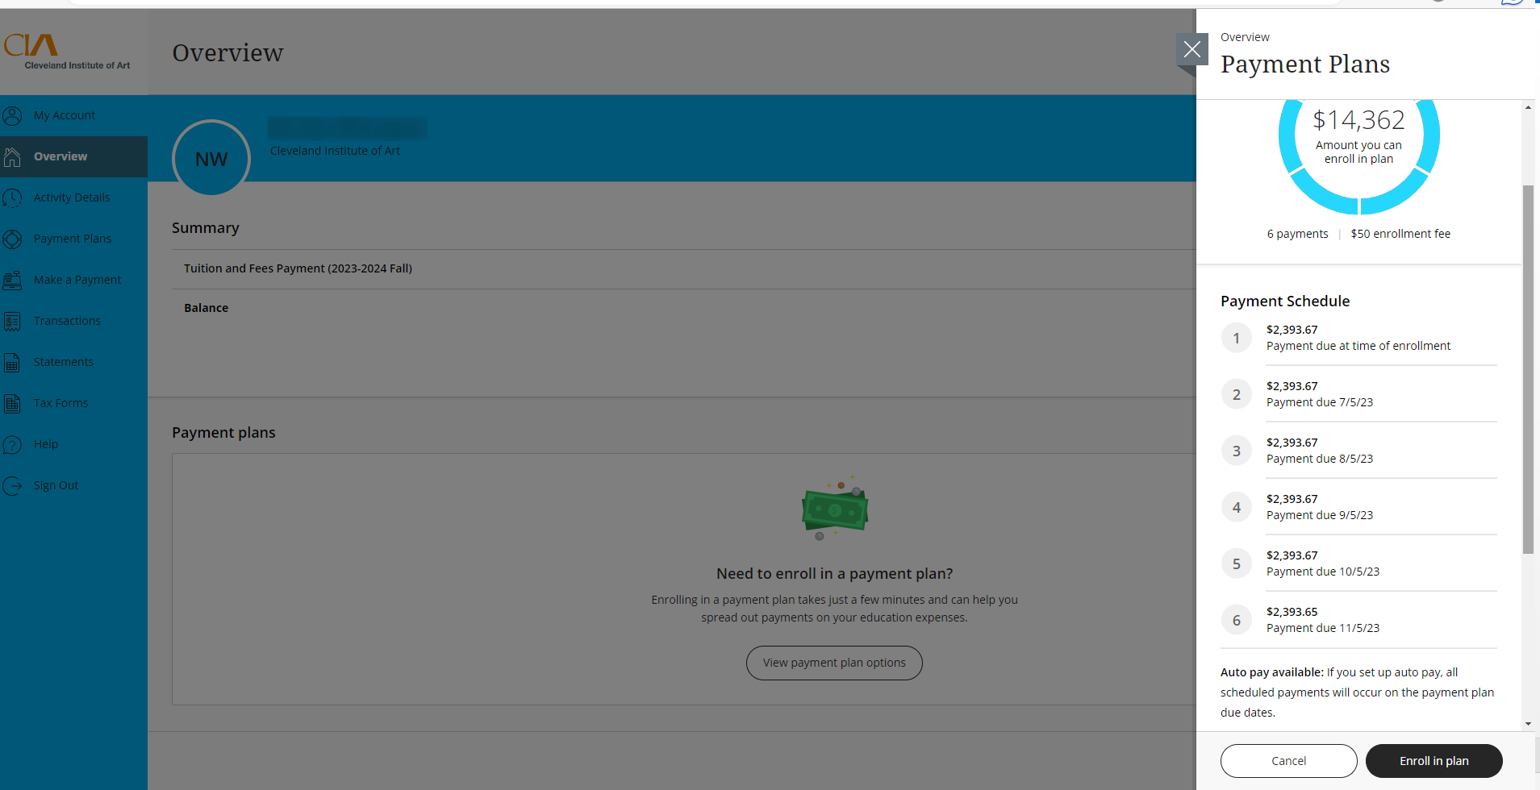Click the Cleveland Institute of Art logo
This screenshot has width=1540, height=790.
[67, 52]
